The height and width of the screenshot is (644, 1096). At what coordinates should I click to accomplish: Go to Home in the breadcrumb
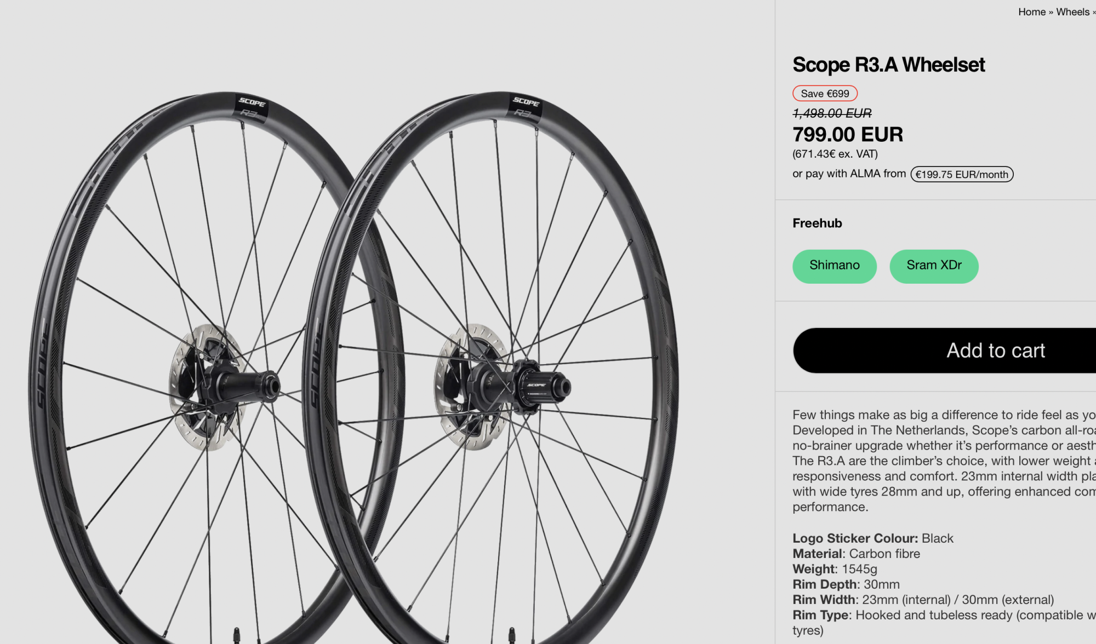tap(1031, 12)
